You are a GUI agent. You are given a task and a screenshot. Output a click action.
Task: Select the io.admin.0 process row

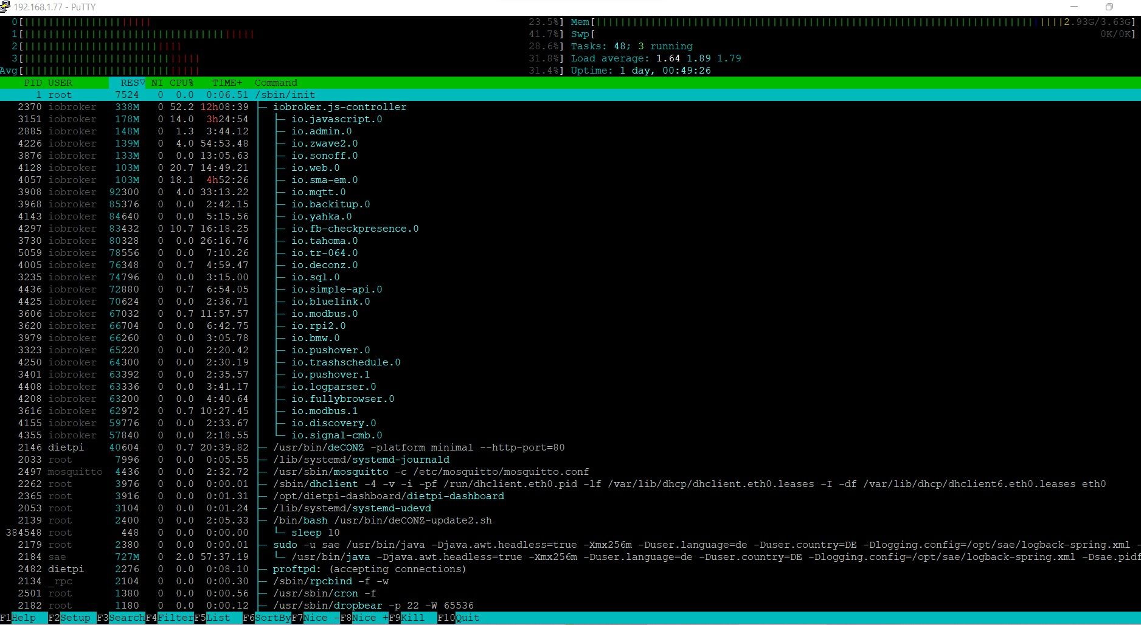[x=570, y=131]
